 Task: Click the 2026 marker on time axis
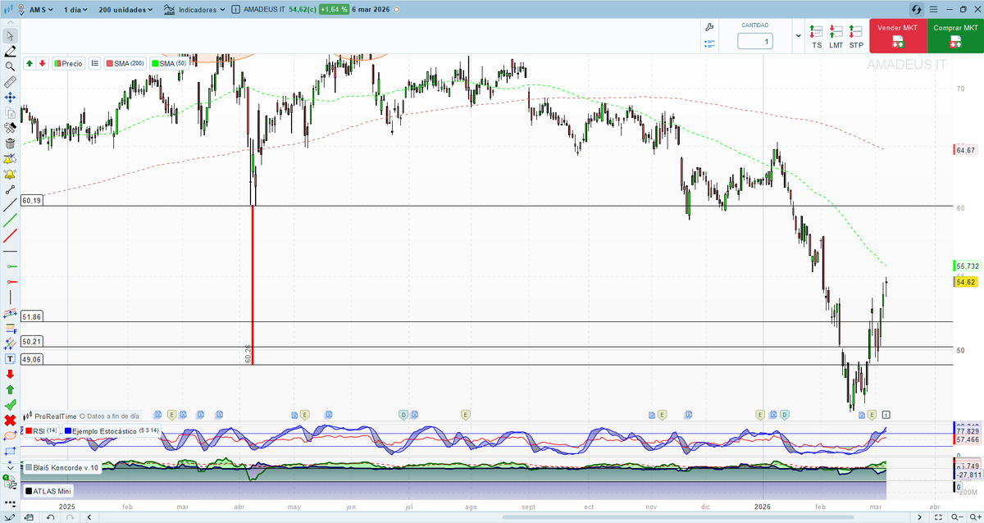pos(763,507)
